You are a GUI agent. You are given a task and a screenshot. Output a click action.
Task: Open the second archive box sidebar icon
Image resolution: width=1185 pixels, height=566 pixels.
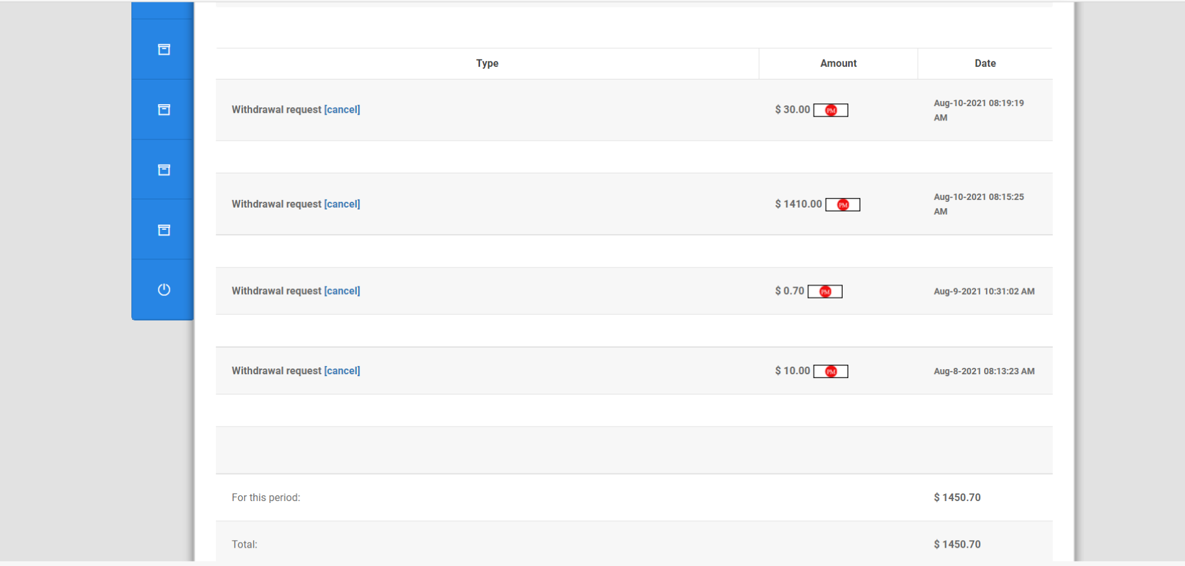click(x=164, y=110)
